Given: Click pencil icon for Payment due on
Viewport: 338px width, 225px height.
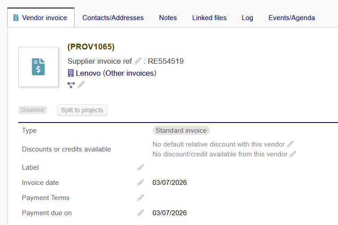Looking at the screenshot, I should [x=141, y=213].
